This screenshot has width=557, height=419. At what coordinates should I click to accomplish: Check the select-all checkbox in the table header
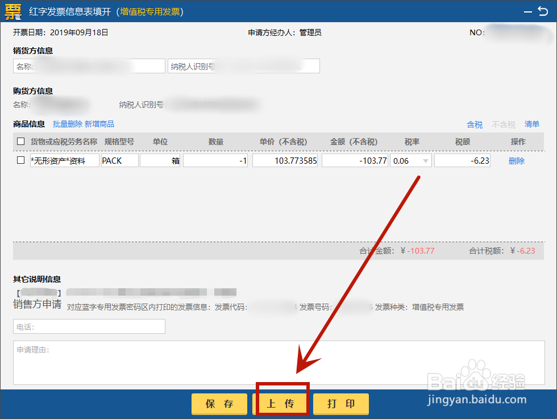coord(20,142)
